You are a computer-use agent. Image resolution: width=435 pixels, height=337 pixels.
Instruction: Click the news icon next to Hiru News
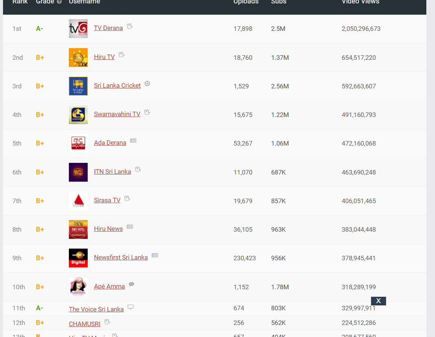point(130,226)
